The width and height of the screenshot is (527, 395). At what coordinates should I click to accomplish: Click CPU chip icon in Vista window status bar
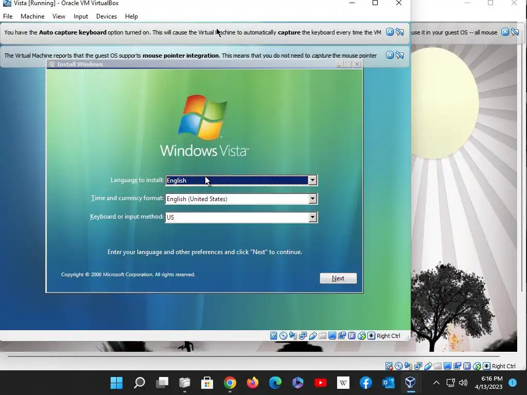(x=352, y=335)
